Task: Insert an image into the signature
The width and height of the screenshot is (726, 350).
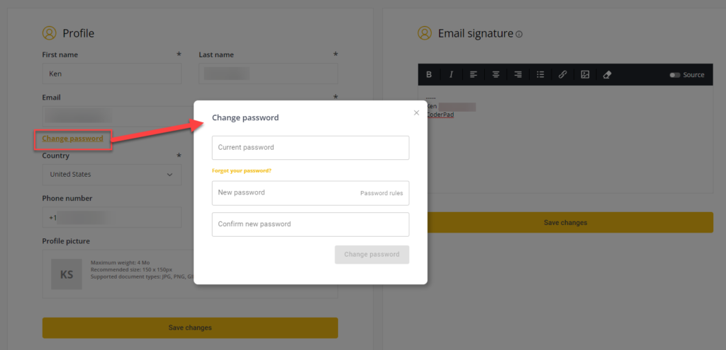Action: pos(585,75)
